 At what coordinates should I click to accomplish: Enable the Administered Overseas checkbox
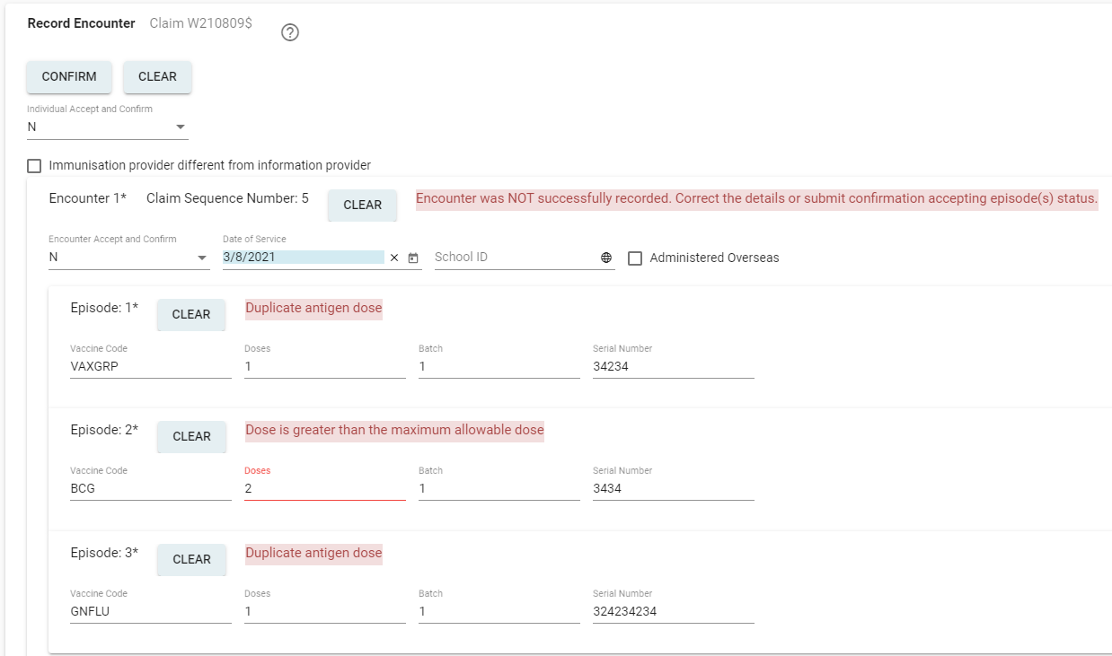(x=635, y=258)
